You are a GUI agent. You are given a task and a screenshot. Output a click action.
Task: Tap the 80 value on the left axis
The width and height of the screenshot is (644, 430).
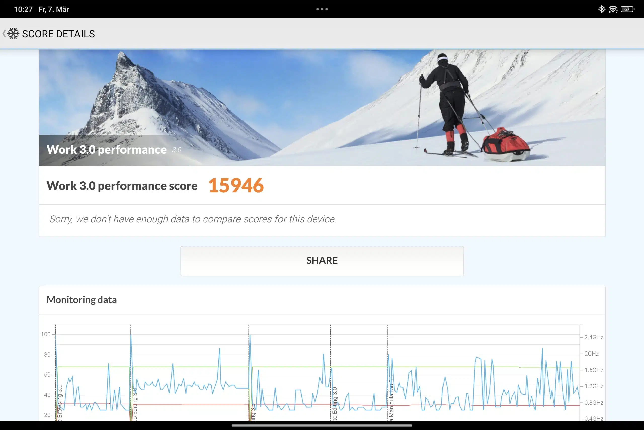coord(47,354)
